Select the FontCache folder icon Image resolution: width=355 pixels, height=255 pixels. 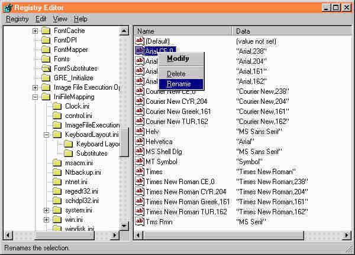point(46,31)
